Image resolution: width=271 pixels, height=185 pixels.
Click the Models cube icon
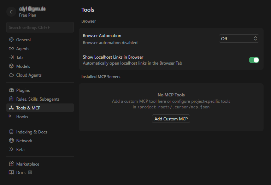pyautogui.click(x=11, y=66)
